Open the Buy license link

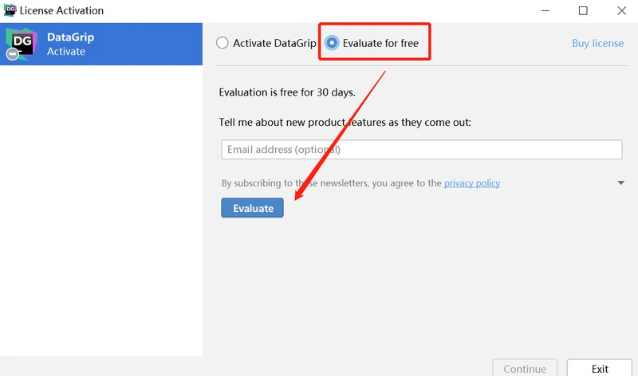[x=597, y=43]
